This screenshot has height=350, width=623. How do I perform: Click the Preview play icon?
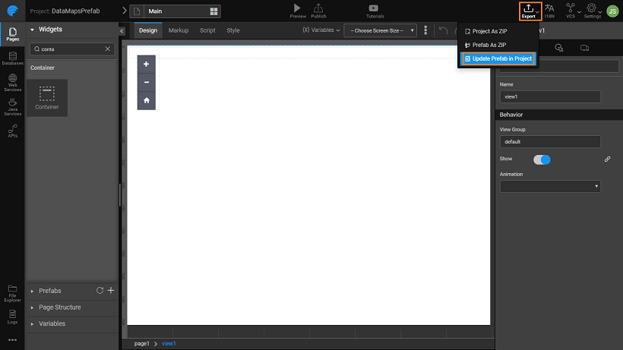(297, 8)
